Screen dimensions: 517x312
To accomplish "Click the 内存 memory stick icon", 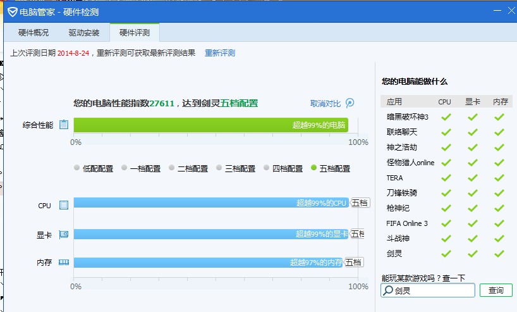I will click(64, 262).
